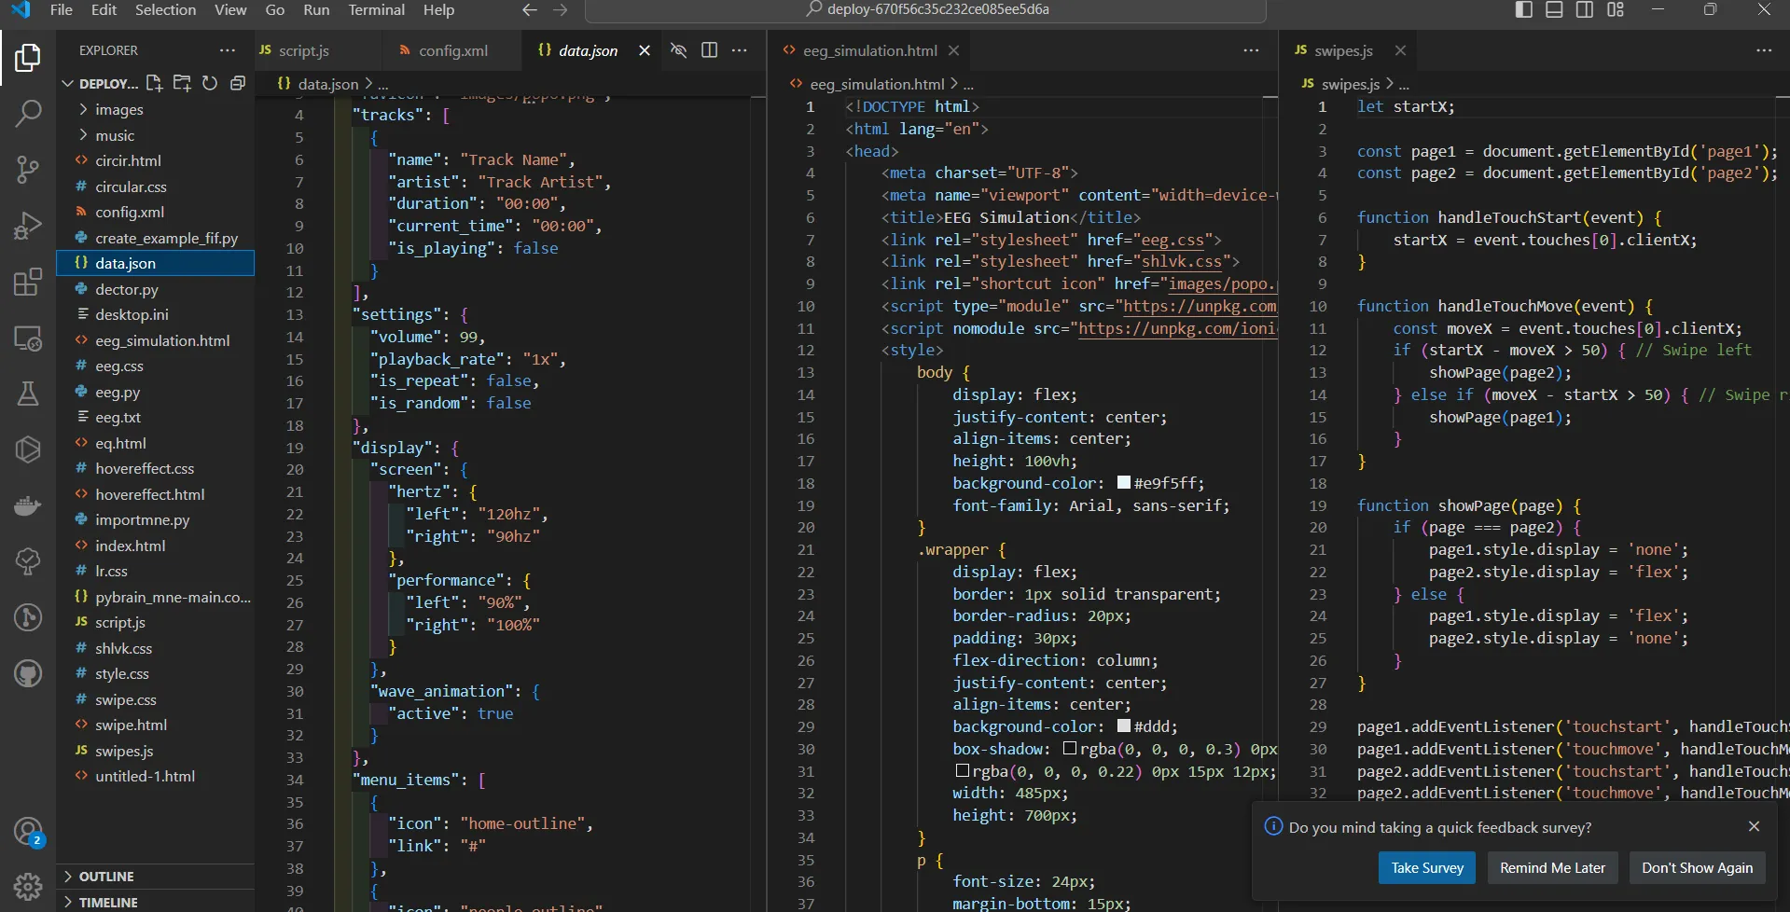Expand the OUTLINE section
The height and width of the screenshot is (912, 1790).
156,877
